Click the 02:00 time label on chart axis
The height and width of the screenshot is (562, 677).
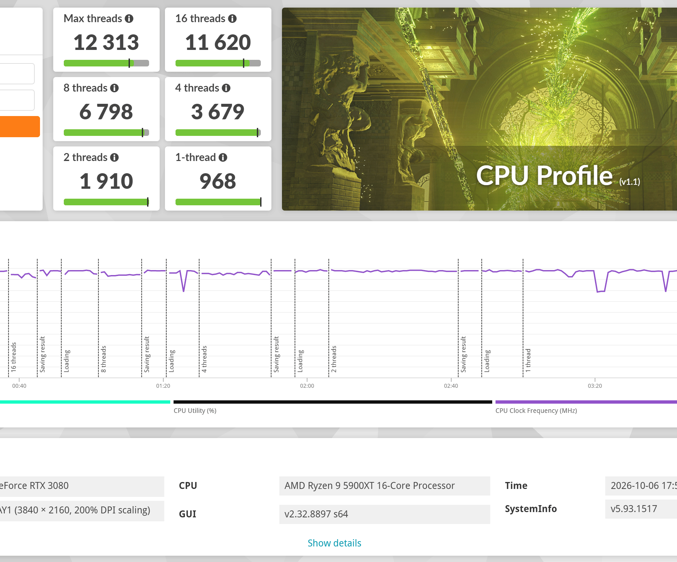[x=307, y=386]
